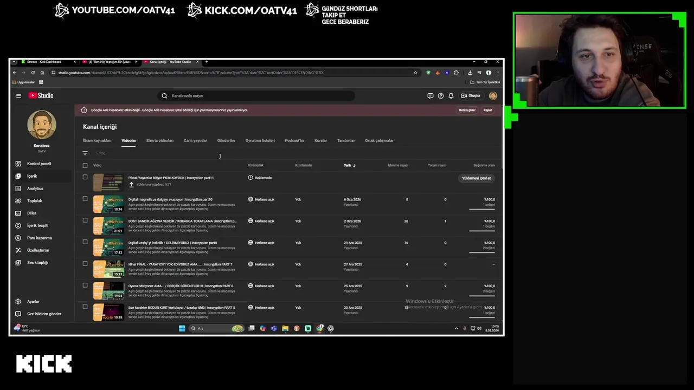This screenshot has height=390, width=694.
Task: Open the account avatar in Studio header
Action: pyautogui.click(x=493, y=96)
